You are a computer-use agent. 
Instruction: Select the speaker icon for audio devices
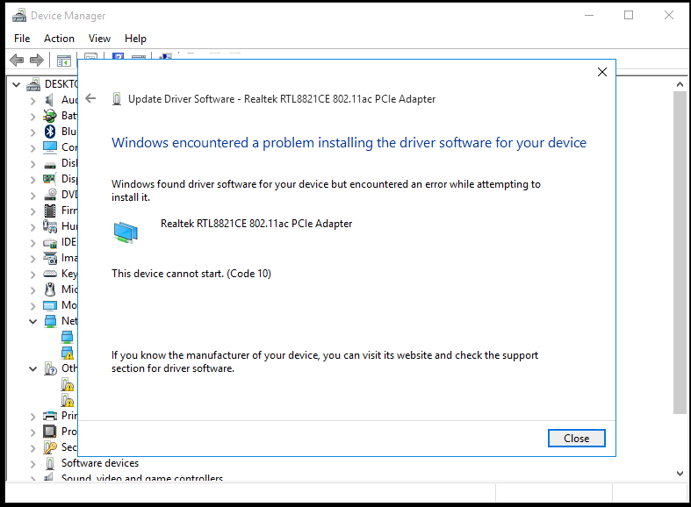click(50, 100)
